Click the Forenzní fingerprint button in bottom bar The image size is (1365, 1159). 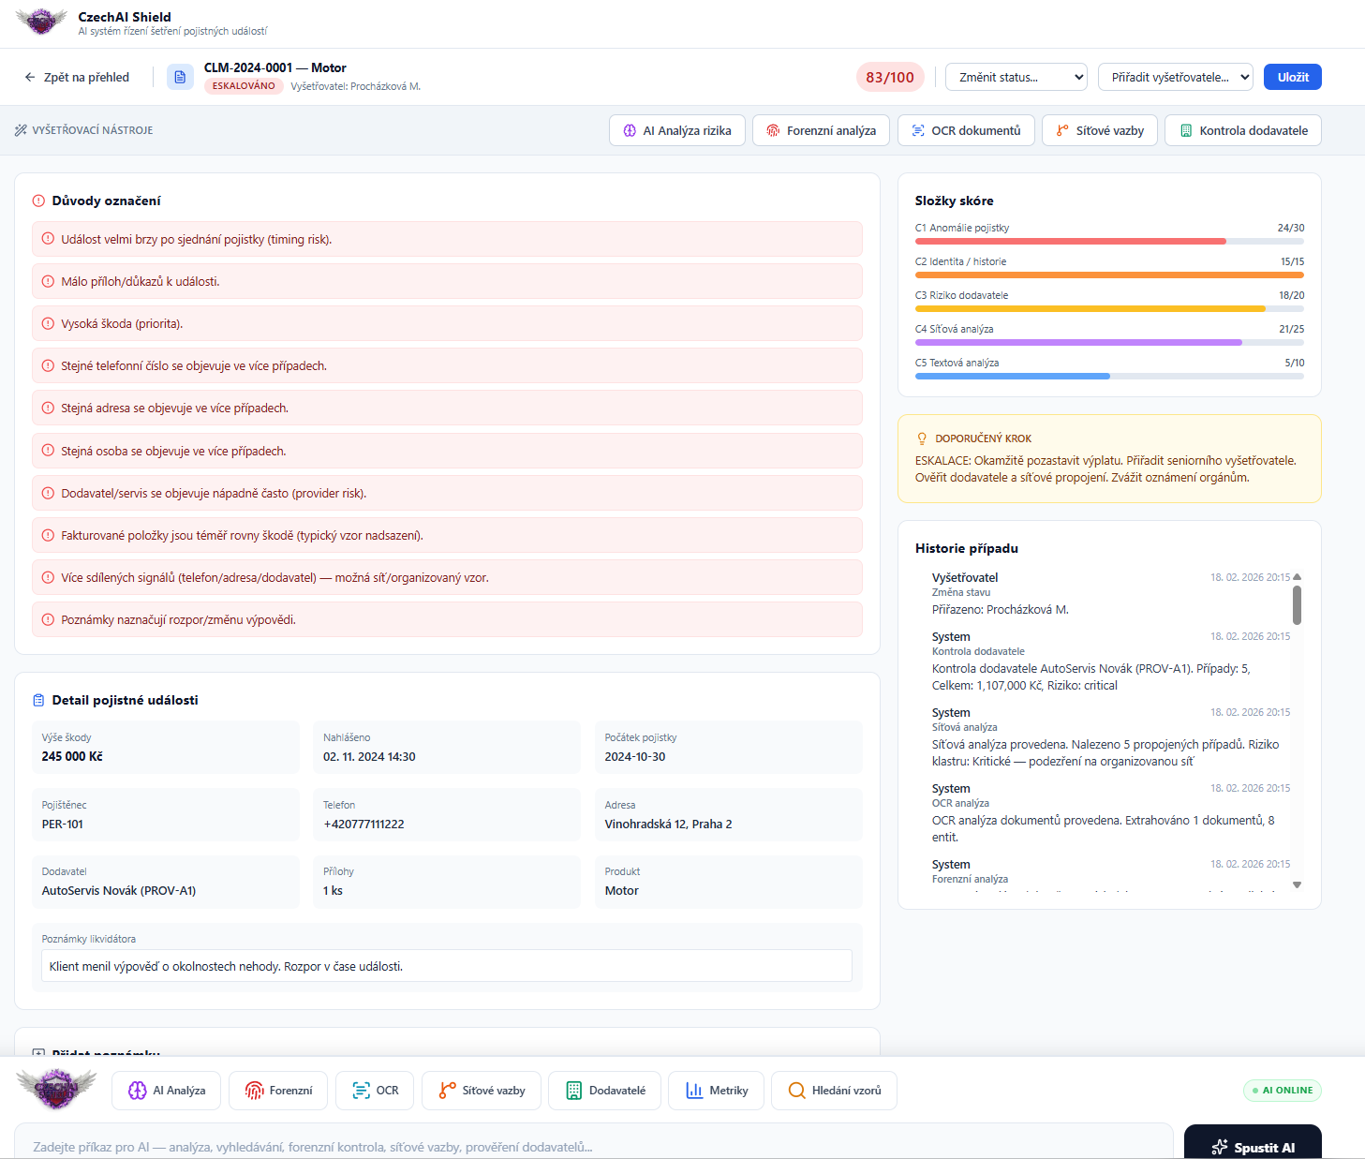[x=278, y=1091]
